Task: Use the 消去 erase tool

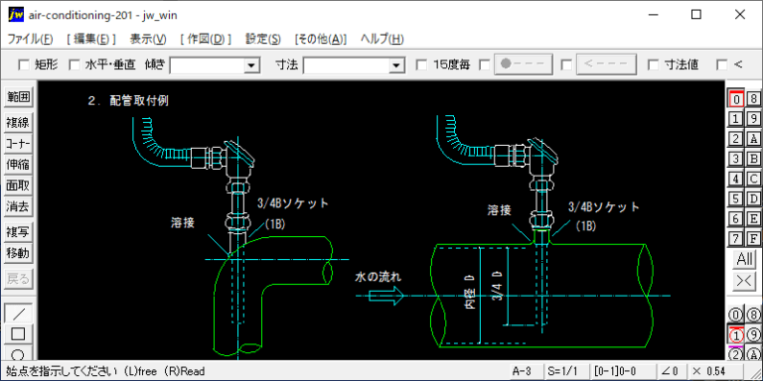Action: (19, 206)
